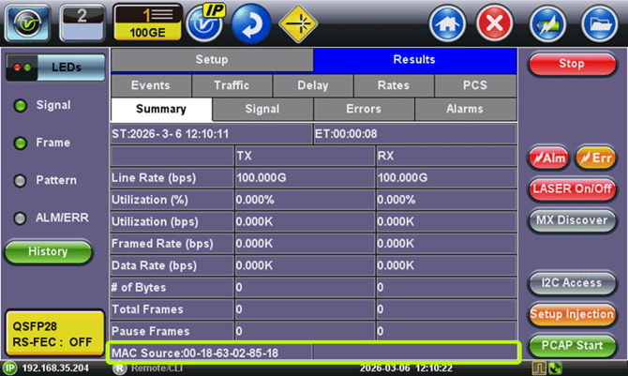Image resolution: width=628 pixels, height=376 pixels.
Task: Switch to the Setup tab
Action: pyautogui.click(x=211, y=60)
